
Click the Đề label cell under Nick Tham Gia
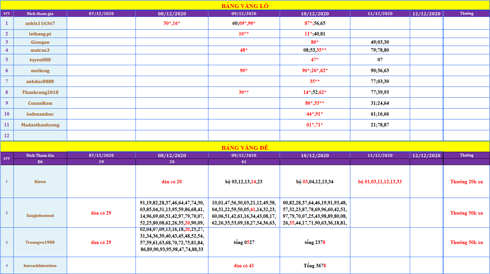coord(40,162)
